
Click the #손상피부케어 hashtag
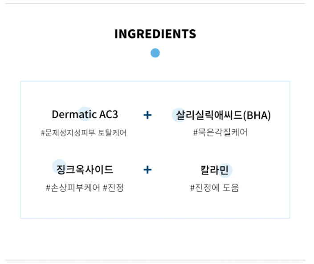pos(73,188)
